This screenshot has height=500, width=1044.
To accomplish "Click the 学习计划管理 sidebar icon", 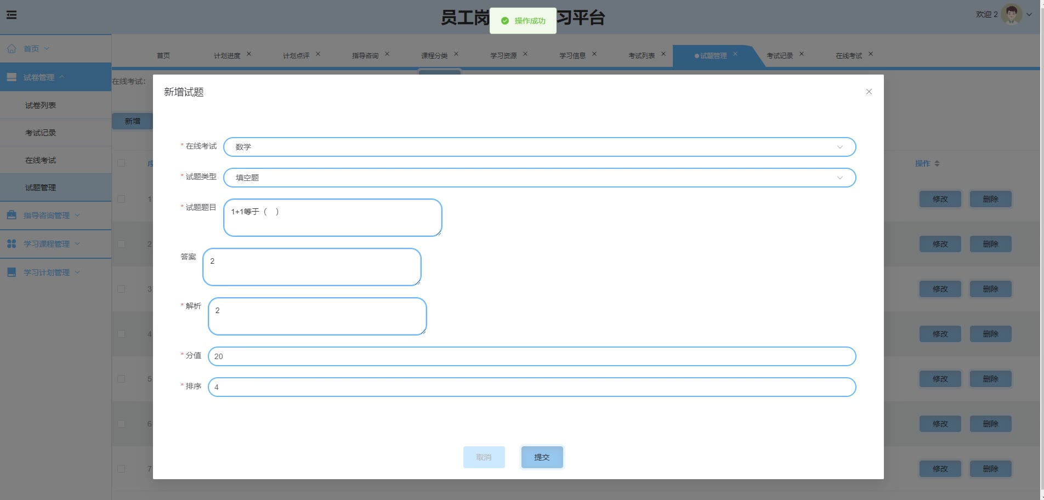I will [12, 272].
